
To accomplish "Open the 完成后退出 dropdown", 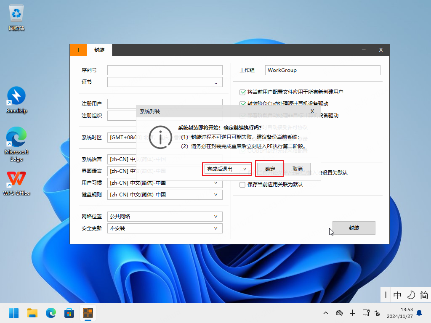I will (227, 169).
